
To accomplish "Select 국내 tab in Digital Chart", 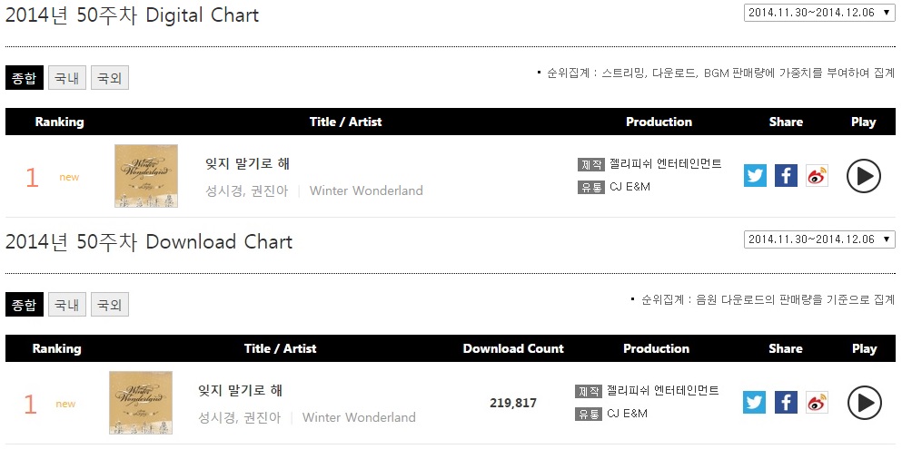I will tap(66, 78).
